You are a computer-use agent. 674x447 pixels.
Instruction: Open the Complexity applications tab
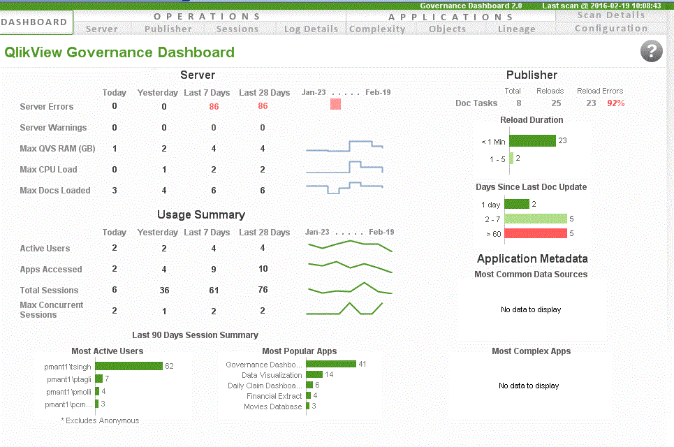pos(377,29)
